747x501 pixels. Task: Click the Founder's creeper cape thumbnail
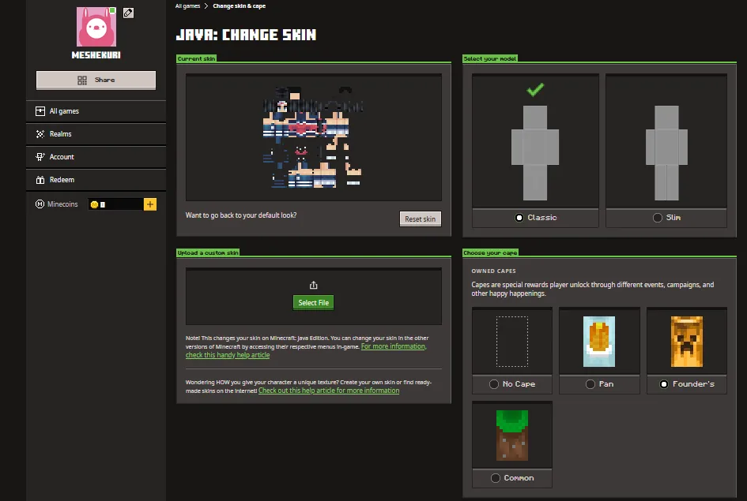click(687, 342)
